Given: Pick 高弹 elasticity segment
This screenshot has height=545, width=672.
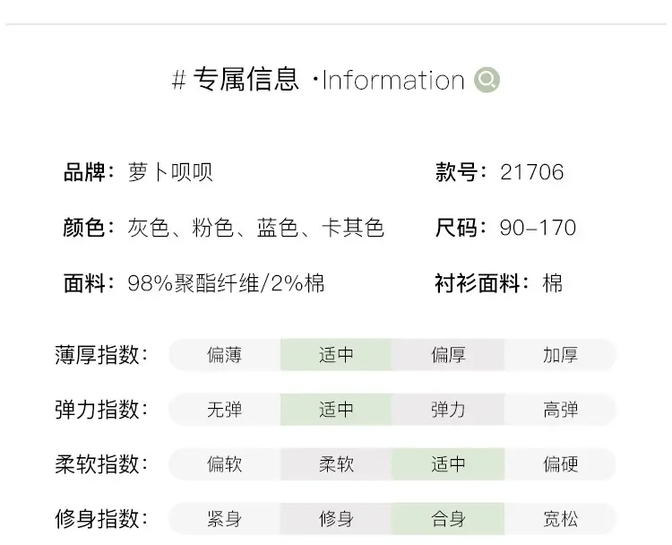Looking at the screenshot, I should 560,409.
